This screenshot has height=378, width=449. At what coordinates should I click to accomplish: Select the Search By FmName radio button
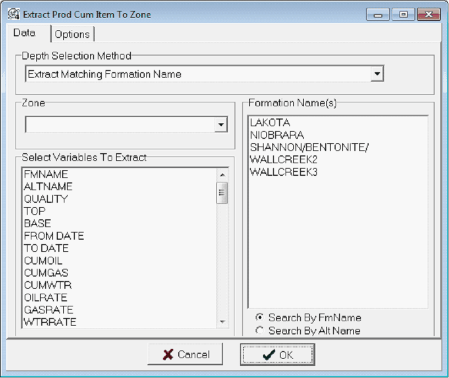tap(259, 317)
